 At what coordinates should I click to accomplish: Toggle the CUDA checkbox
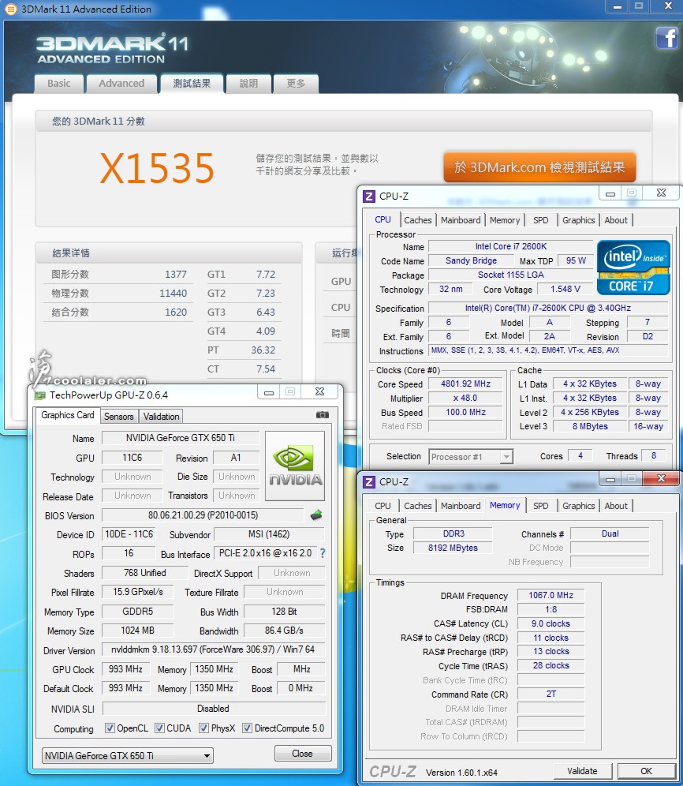pyautogui.click(x=159, y=728)
